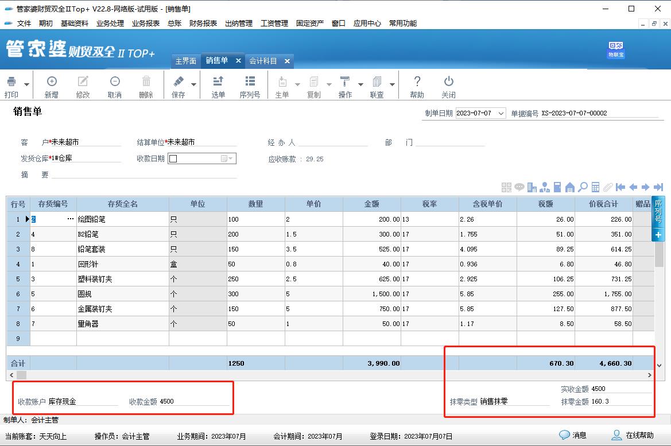Open the 序列号 serial number tool
This screenshot has width=671, height=446.
click(250, 86)
